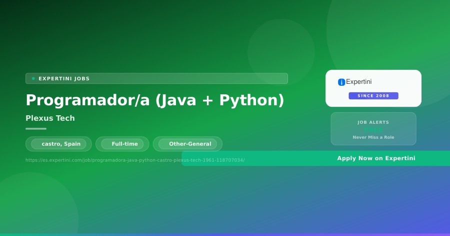
Task: Select the Other-General category tag
Action: pos(187,144)
